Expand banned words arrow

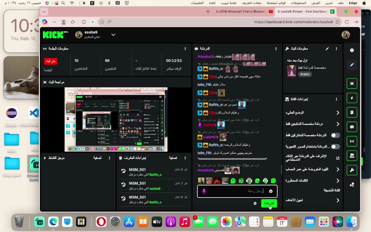[338, 181]
